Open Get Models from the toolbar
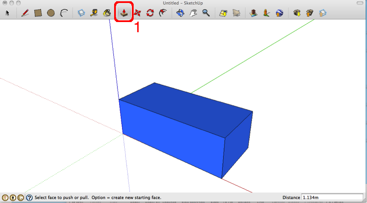The width and height of the screenshot is (367, 203). (x=297, y=13)
